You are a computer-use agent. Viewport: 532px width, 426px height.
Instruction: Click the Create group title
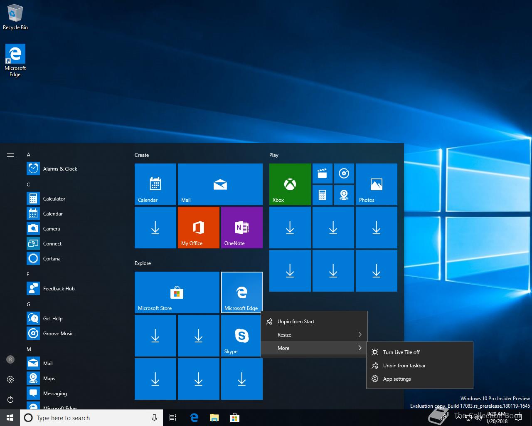[142, 155]
